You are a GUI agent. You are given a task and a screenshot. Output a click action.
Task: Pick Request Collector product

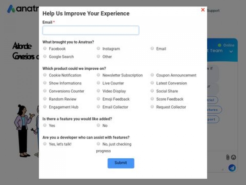pos(152,107)
